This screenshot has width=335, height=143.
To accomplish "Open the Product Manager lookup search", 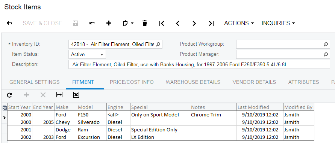I will click(326, 54).
